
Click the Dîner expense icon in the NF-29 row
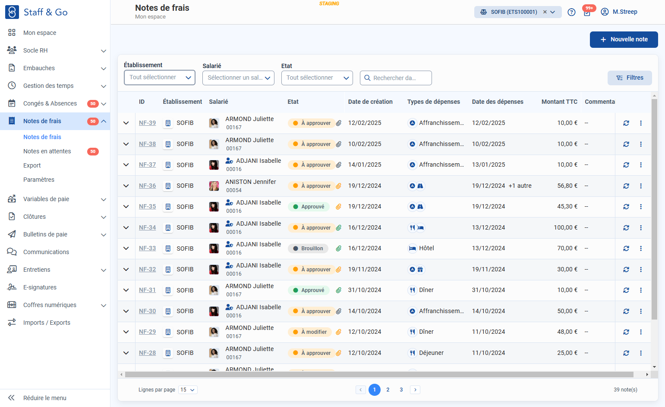tap(413, 332)
